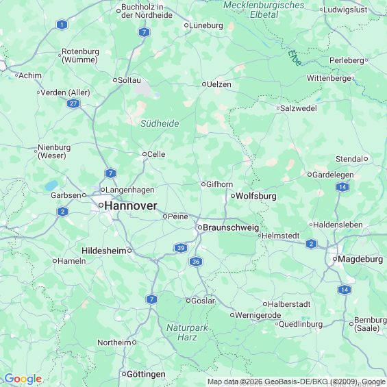
Task: Select the A36 highway shield below Braunschweig
Action: point(196,262)
